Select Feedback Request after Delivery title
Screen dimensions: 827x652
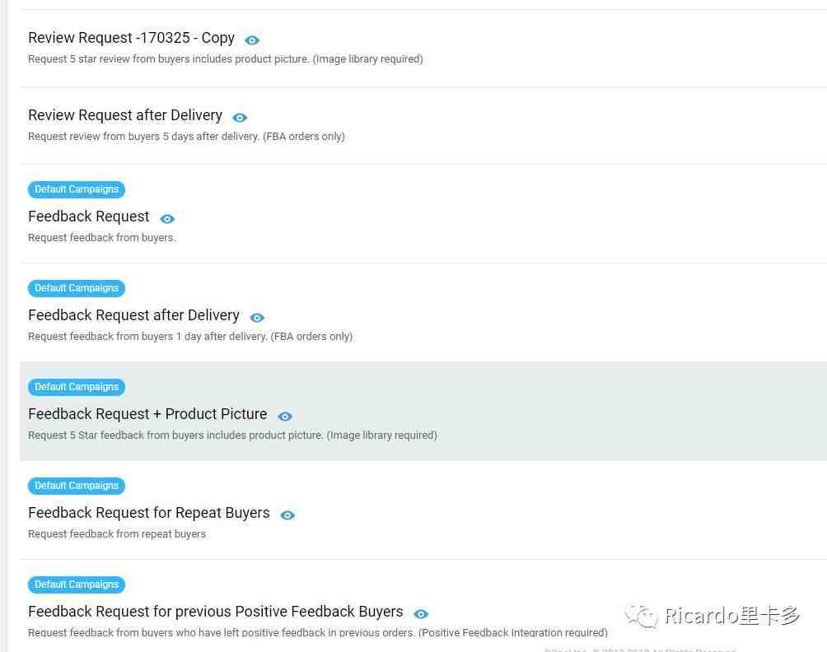[x=133, y=315]
